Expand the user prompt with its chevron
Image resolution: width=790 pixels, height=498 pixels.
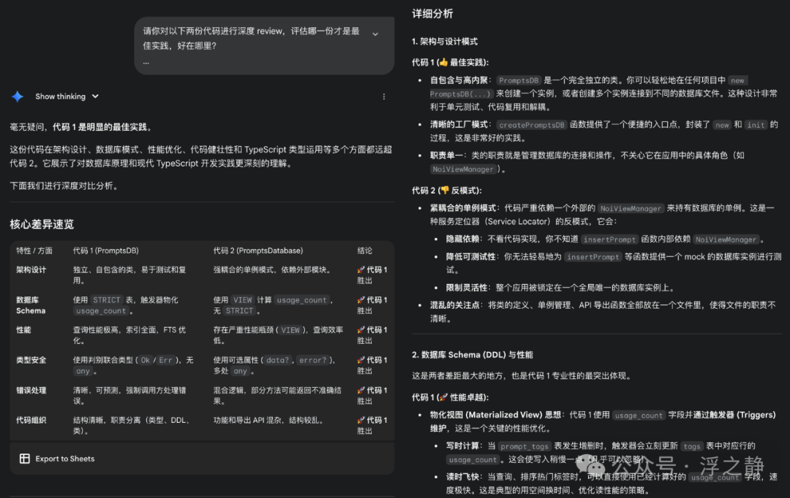[x=375, y=34]
